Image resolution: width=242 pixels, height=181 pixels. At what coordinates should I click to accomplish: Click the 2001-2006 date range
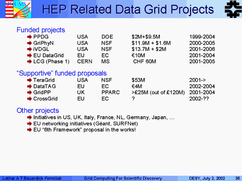pos(202,49)
